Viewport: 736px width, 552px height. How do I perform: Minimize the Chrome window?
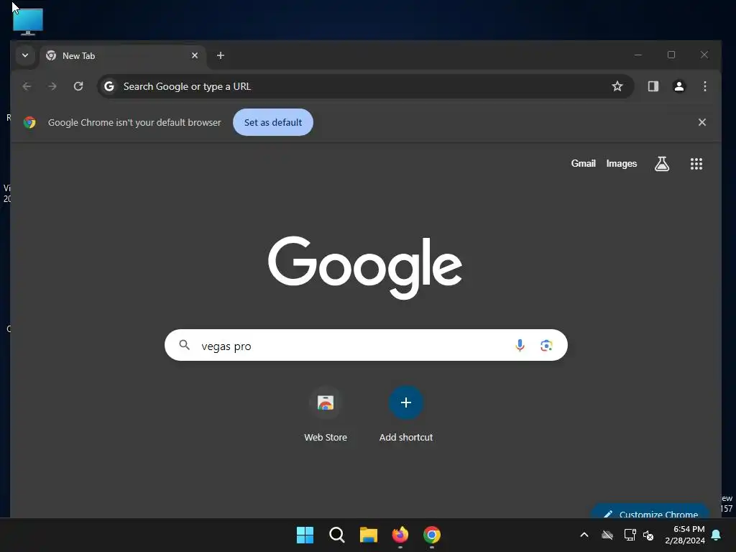638,55
